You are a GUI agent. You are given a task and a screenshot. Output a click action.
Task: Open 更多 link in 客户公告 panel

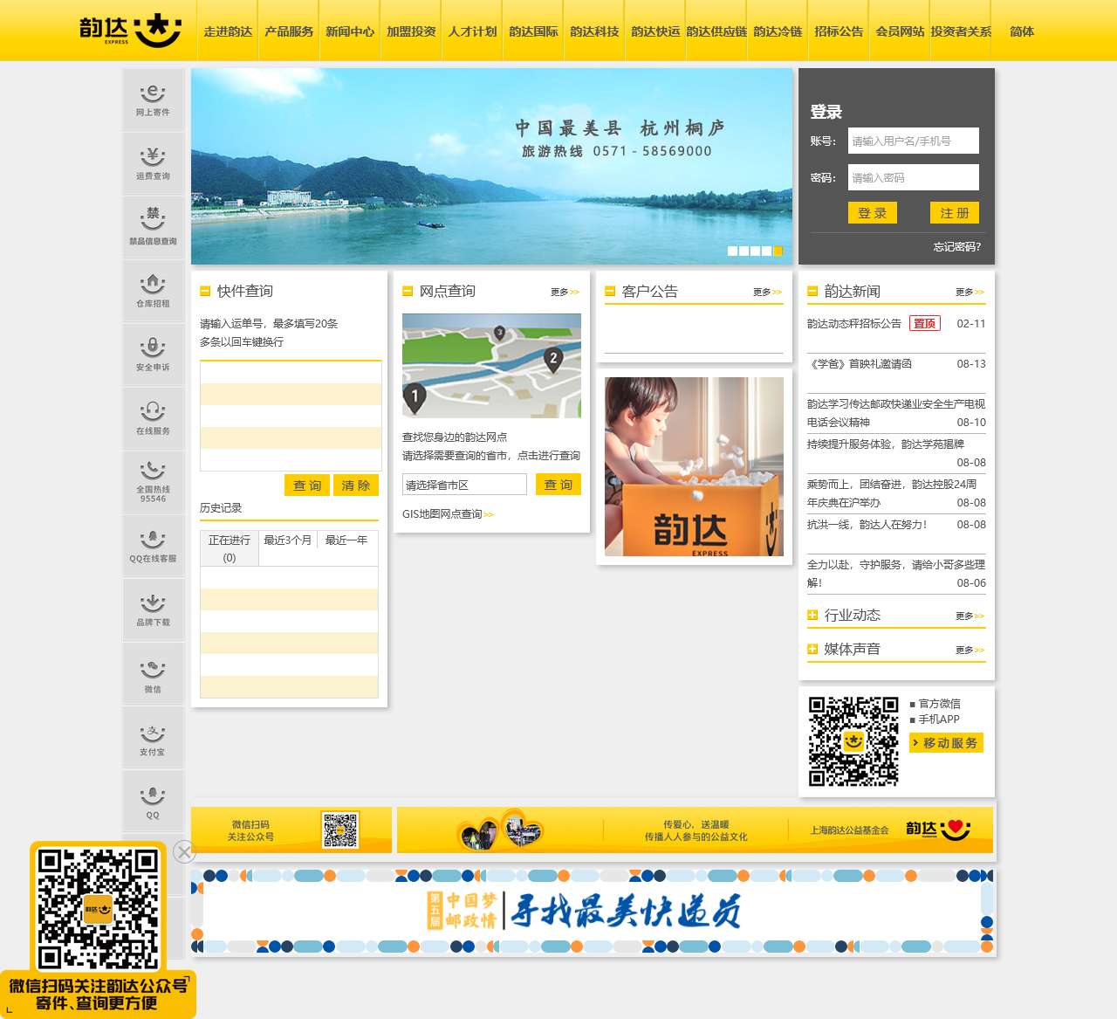coord(767,293)
